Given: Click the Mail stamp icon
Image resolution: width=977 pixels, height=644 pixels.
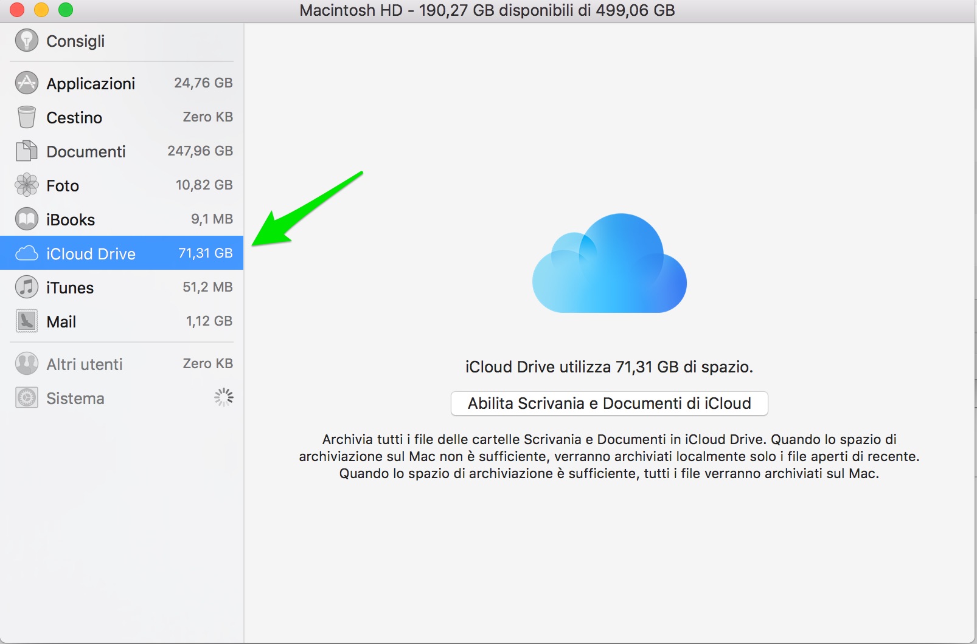Looking at the screenshot, I should click(27, 321).
